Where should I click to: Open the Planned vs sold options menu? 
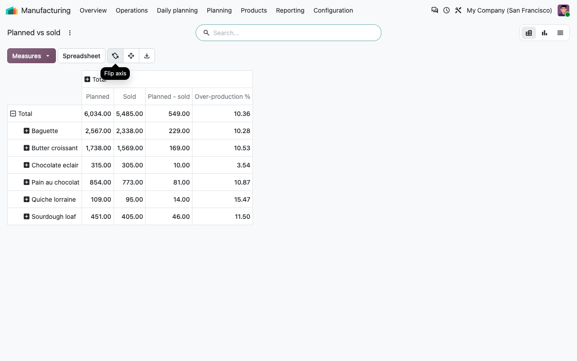click(x=70, y=33)
